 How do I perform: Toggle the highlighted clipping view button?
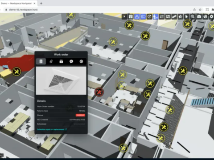point(143,16)
